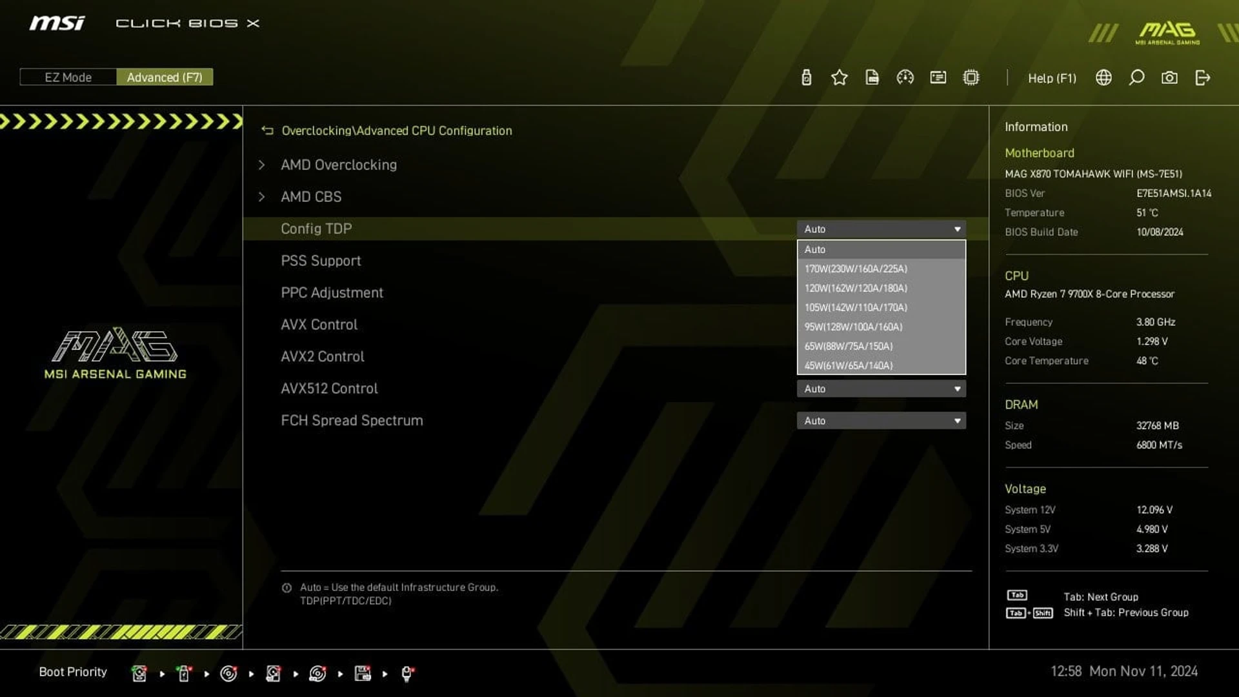Select floppy disk boot priority icon

coord(363,673)
